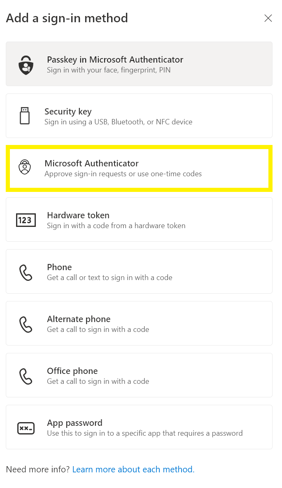Screen dimensions: 282x488
Task: Click the Alternate phone handset icon
Action: (x=26, y=324)
